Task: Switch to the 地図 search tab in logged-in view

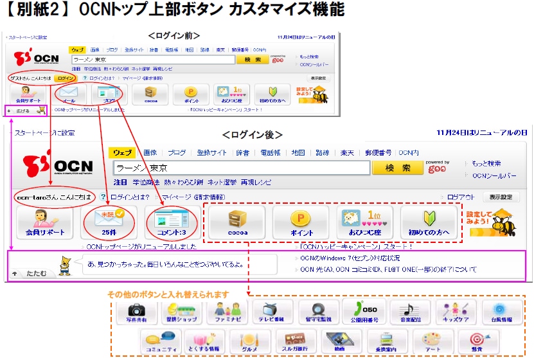Action: (298, 152)
